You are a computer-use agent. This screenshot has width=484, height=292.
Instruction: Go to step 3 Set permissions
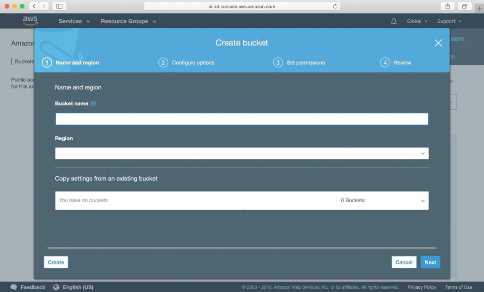click(299, 63)
